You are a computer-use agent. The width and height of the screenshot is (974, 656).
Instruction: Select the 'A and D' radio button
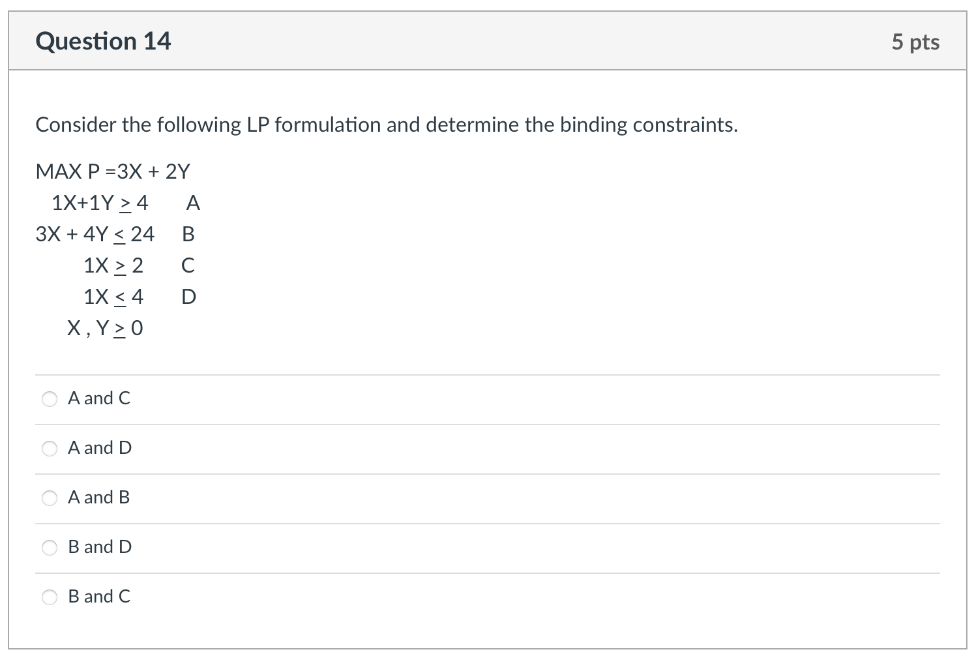click(x=50, y=448)
